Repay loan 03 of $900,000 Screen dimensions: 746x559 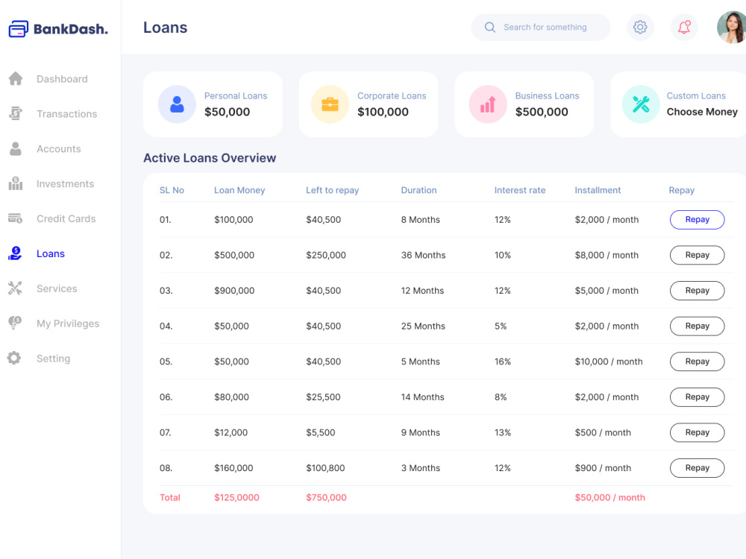pyautogui.click(x=697, y=291)
